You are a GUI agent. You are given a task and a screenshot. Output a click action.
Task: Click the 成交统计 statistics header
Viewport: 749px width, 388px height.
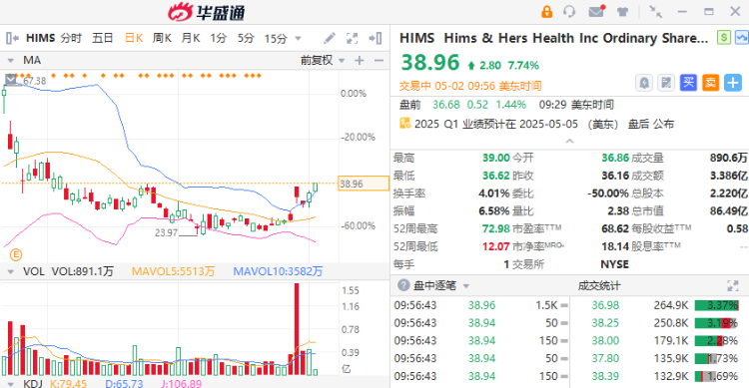click(x=599, y=286)
